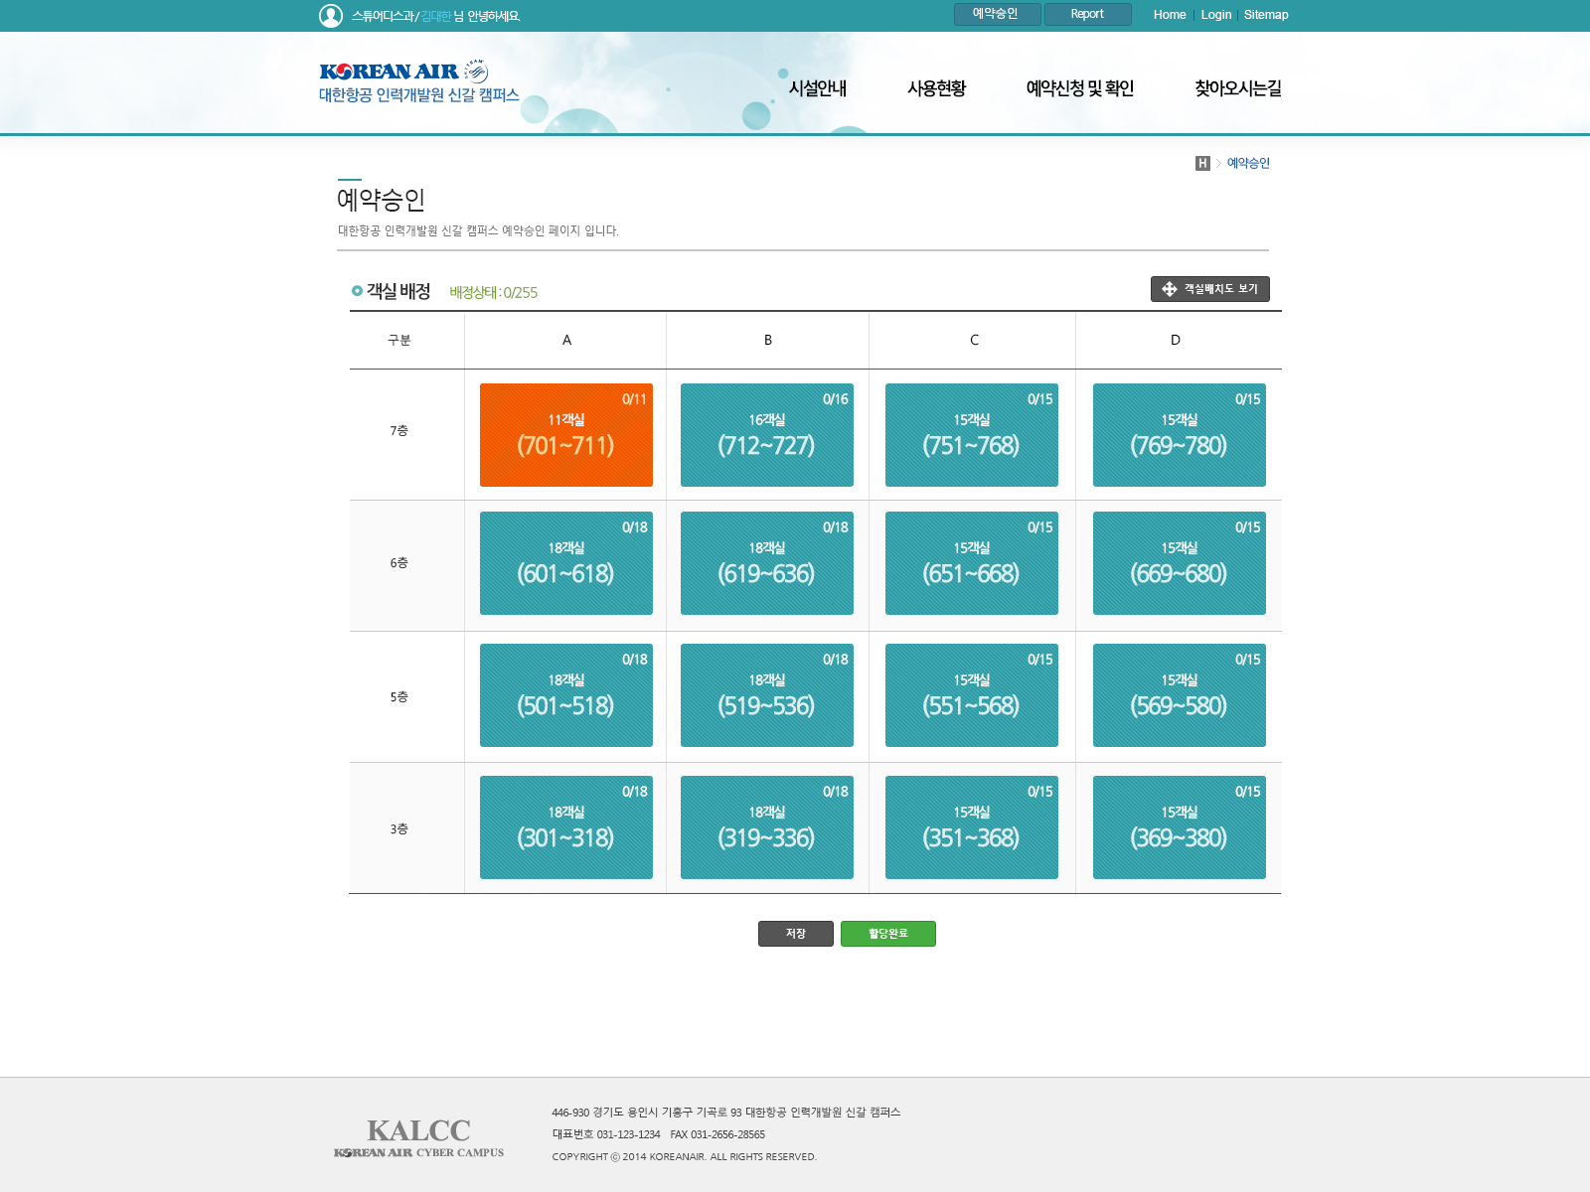Image resolution: width=1590 pixels, height=1192 pixels.
Task: Pick room block 301~318 on 3rd floor
Action: click(x=565, y=827)
